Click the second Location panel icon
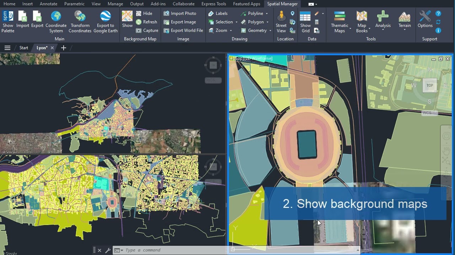 pos(293,22)
